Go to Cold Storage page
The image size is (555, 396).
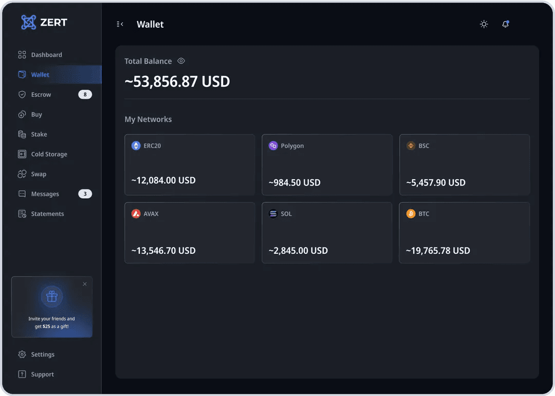(49, 154)
